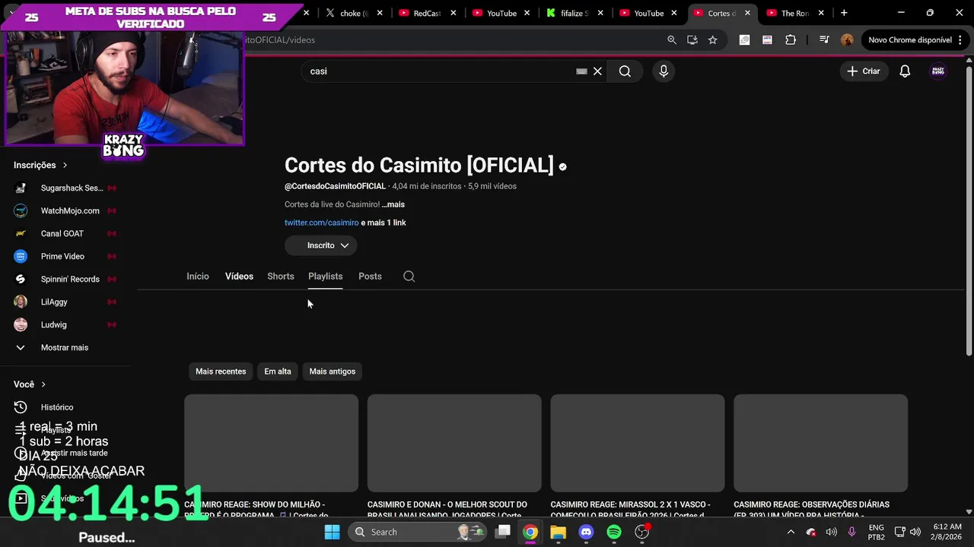Open the Criar create menu

pyautogui.click(x=864, y=71)
